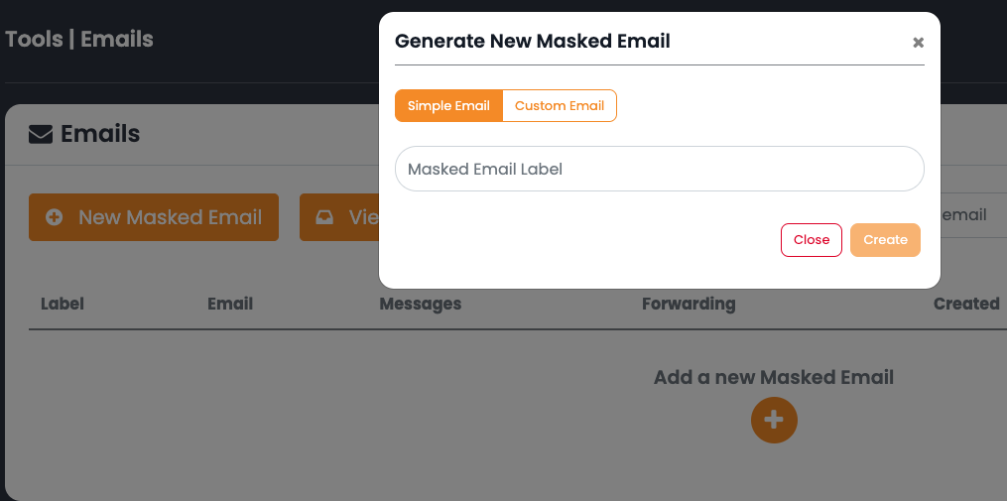The image size is (1007, 501).
Task: Focus the Masked Email Label field
Action: pos(660,169)
